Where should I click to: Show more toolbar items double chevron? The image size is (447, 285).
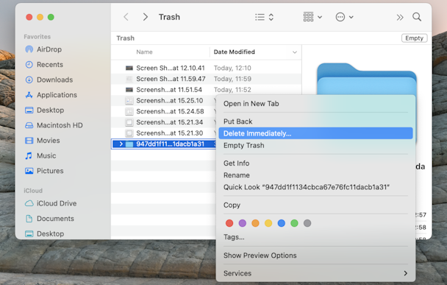tap(400, 18)
